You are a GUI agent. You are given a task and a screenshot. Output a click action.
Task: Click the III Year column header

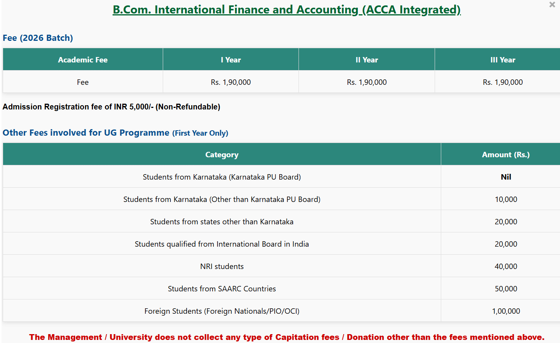click(x=503, y=60)
